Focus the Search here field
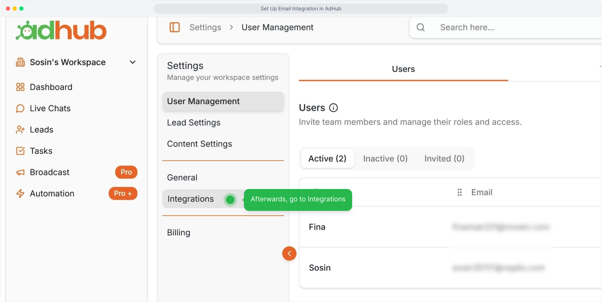The height and width of the screenshot is (302, 602). point(506,27)
